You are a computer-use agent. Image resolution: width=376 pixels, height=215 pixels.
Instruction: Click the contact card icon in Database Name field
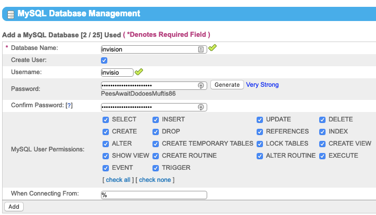[x=201, y=49]
